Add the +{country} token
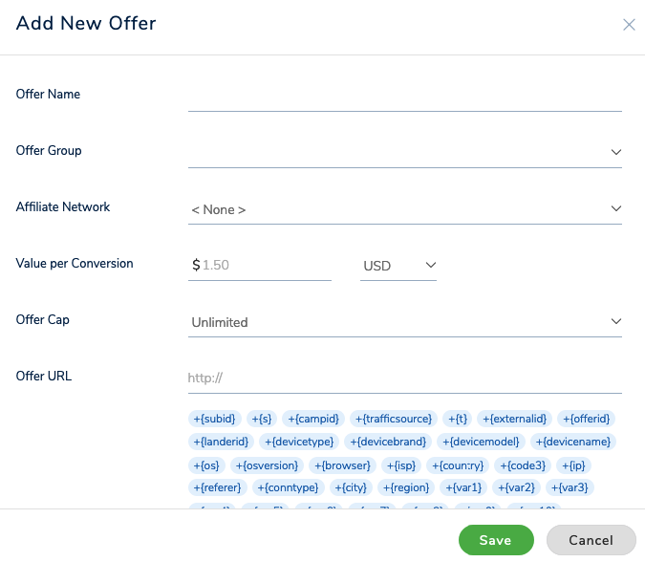The image size is (645, 562). point(458,465)
